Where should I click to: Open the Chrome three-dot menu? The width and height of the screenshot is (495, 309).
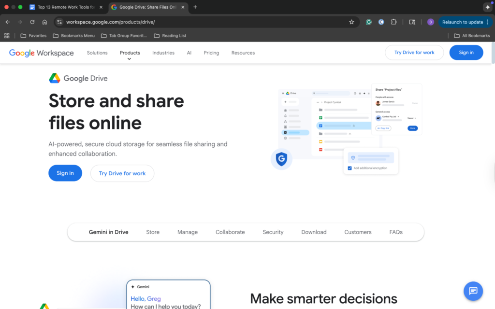(x=487, y=22)
